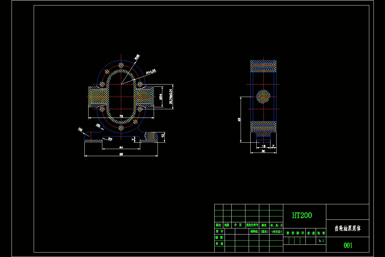Viewport: 385px width, 257px height.
Task: Select the top bolt hole on pump body
Action: [x=121, y=65]
